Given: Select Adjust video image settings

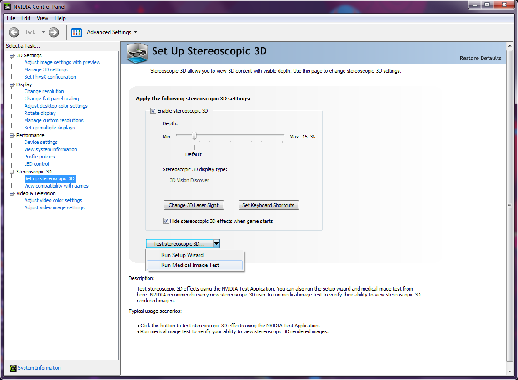Looking at the screenshot, I should (x=54, y=207).
